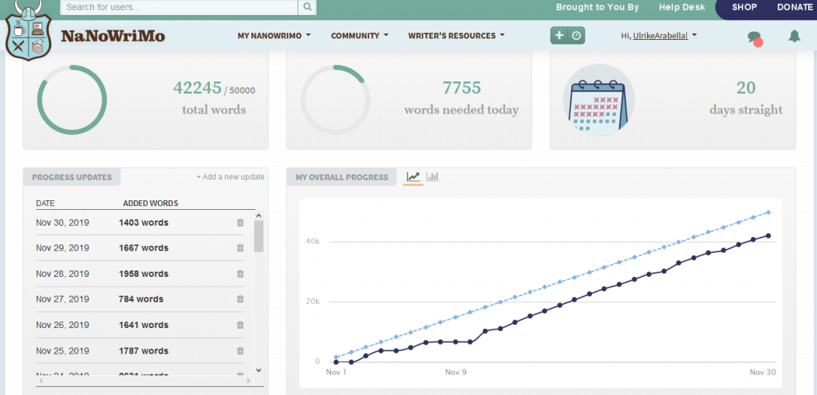Expand the Community menu

coord(360,36)
